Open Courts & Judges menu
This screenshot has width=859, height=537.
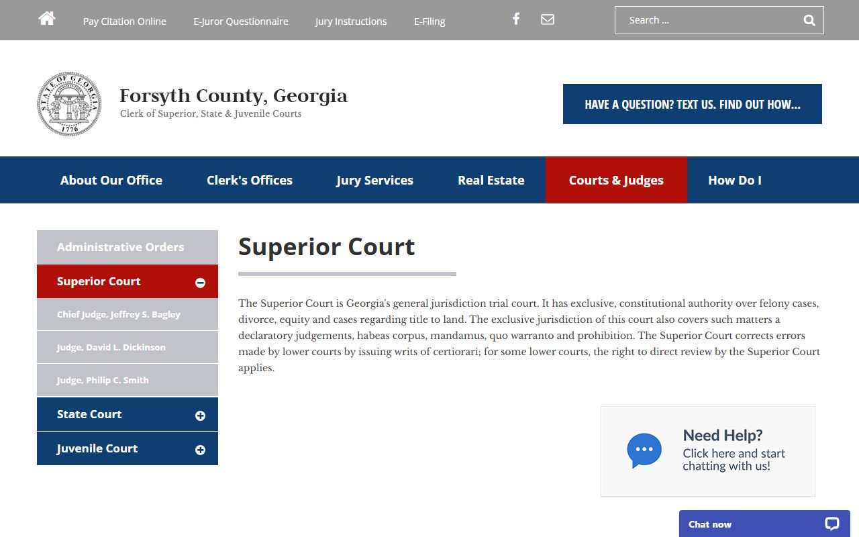616,180
